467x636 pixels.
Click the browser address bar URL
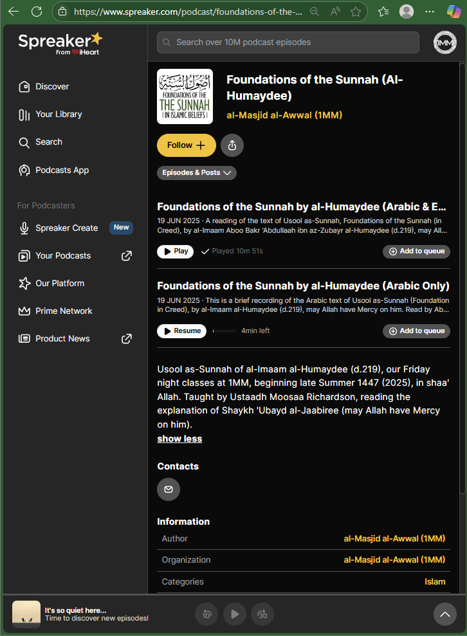coord(188,12)
